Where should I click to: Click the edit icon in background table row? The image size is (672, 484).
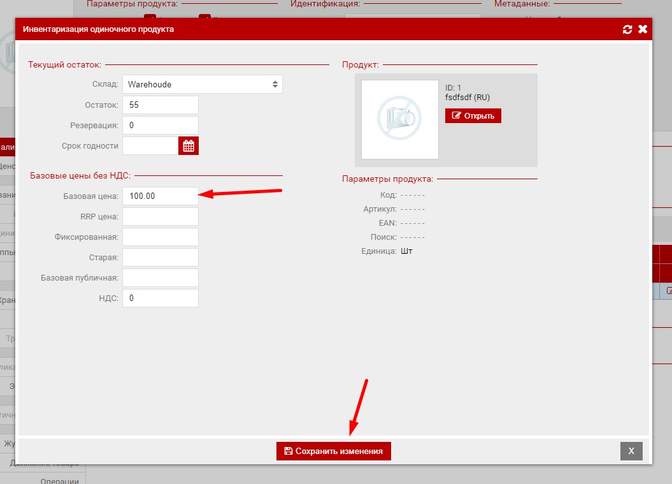pyautogui.click(x=668, y=291)
